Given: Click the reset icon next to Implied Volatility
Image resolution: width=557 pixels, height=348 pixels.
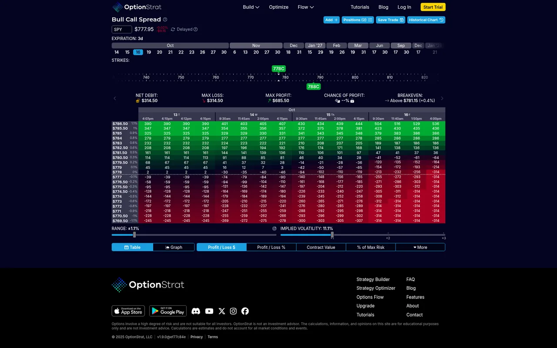Looking at the screenshot, I should (275, 228).
